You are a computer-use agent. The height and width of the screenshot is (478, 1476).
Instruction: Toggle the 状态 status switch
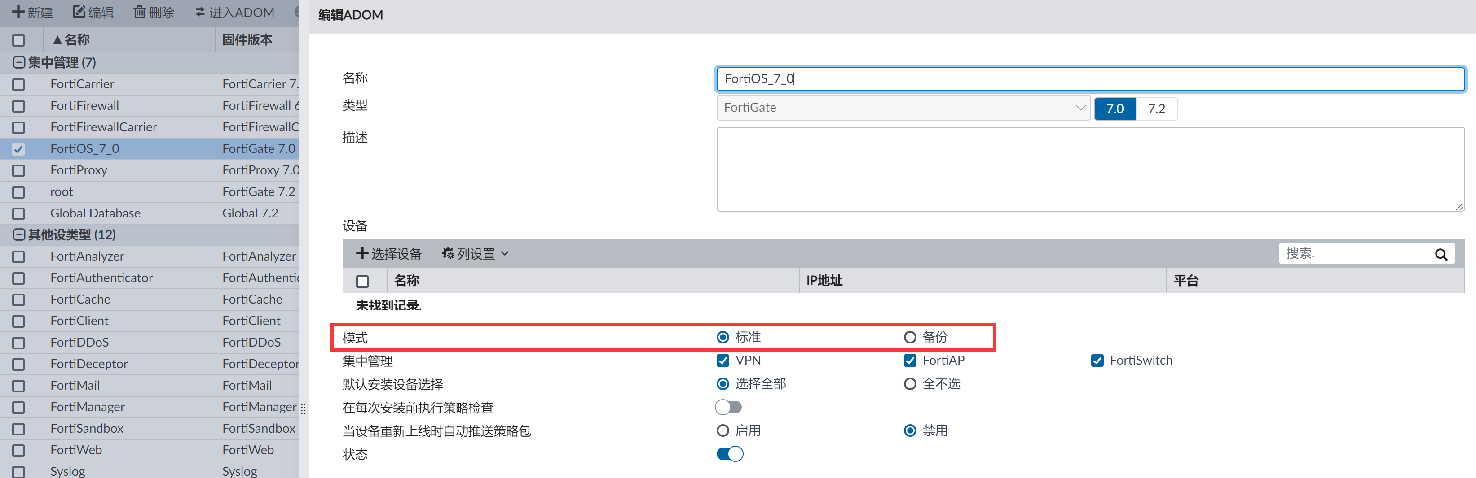(729, 454)
